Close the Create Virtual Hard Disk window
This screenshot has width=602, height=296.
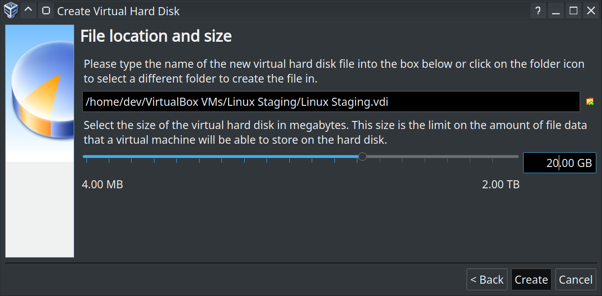pos(591,10)
